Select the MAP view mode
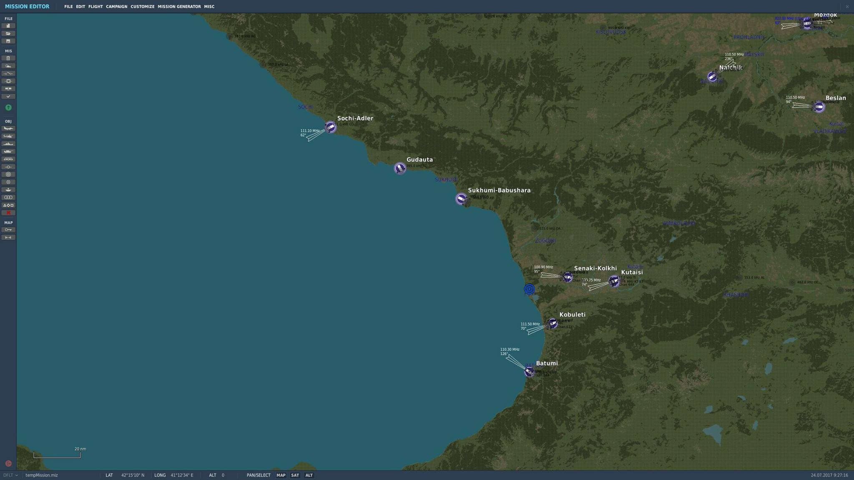Viewport: 854px width, 480px height. click(281, 475)
